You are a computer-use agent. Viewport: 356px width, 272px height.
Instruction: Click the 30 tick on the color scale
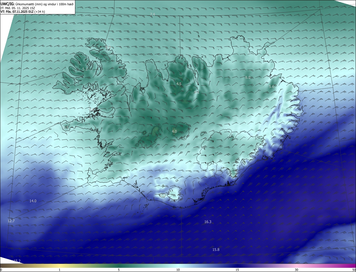(296, 270)
